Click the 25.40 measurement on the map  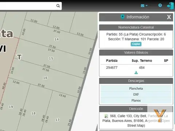point(69,123)
